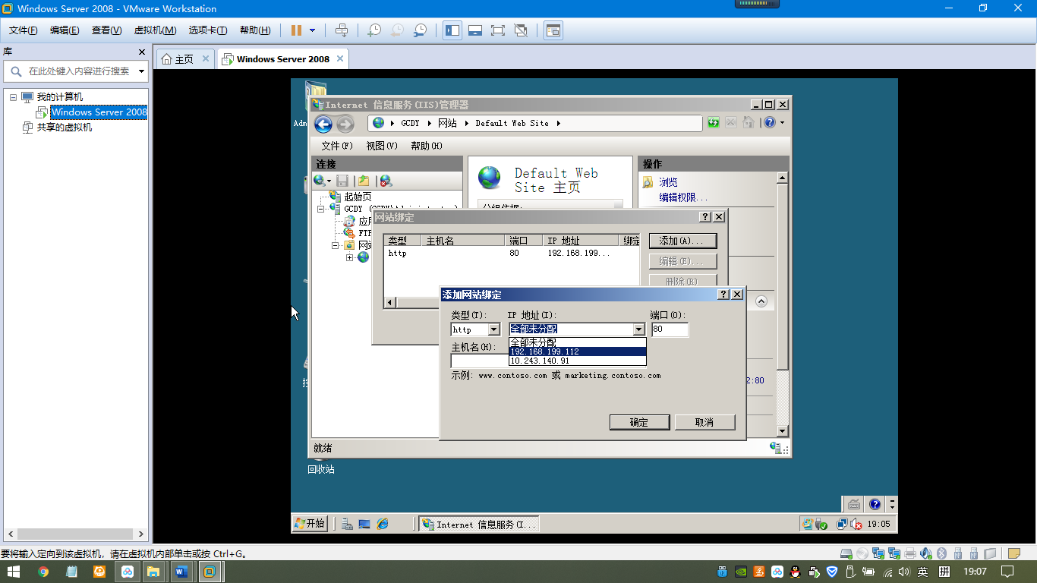Click the connect-to-server globe icon in 连接 panel
Screen dimensions: 1037x583
pos(320,181)
